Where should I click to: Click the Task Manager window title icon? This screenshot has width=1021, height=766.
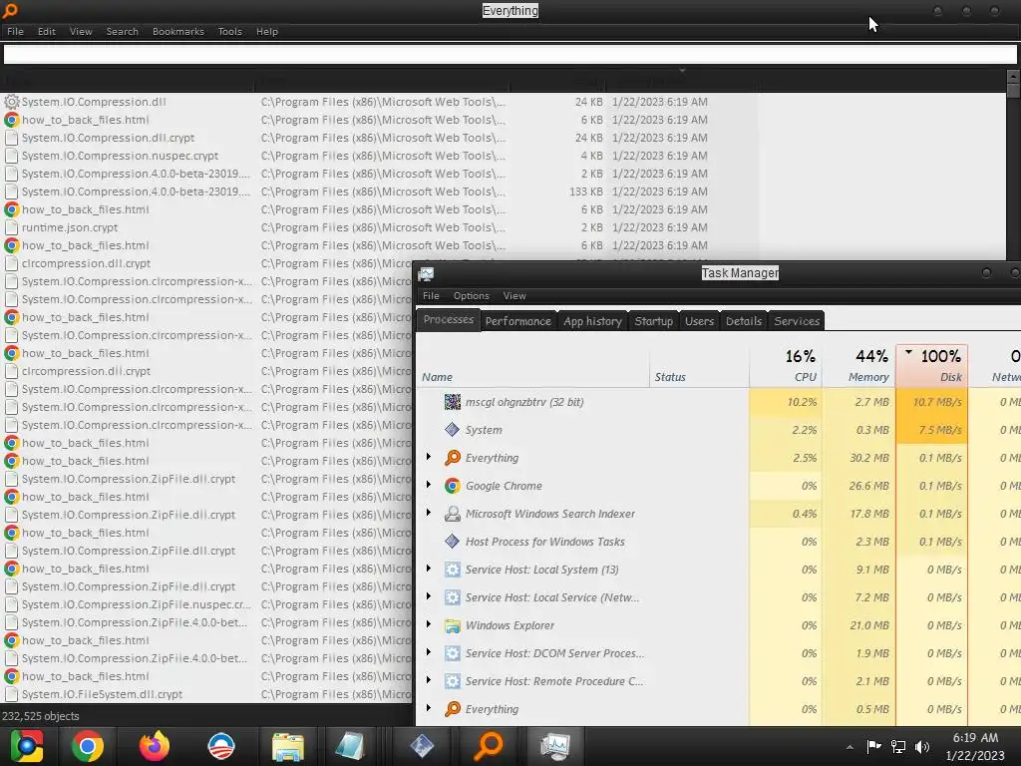[x=426, y=273]
